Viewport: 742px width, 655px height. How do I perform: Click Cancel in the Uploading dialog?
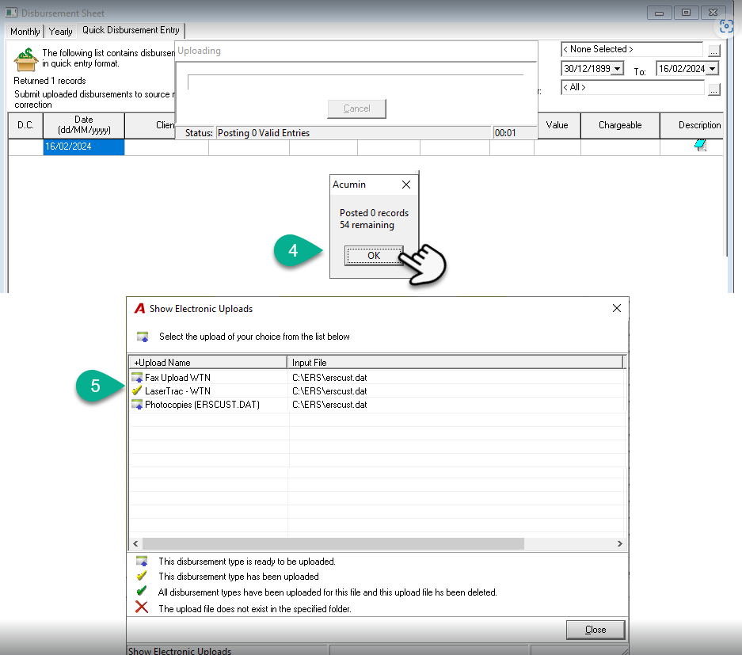(357, 109)
